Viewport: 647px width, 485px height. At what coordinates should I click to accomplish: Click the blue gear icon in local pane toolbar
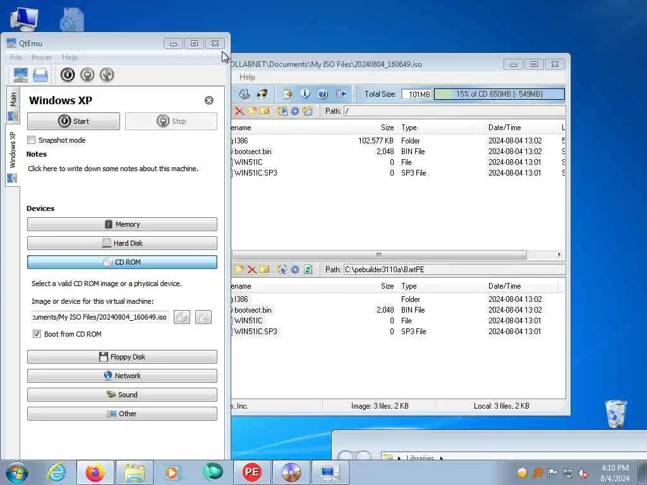pos(294,270)
